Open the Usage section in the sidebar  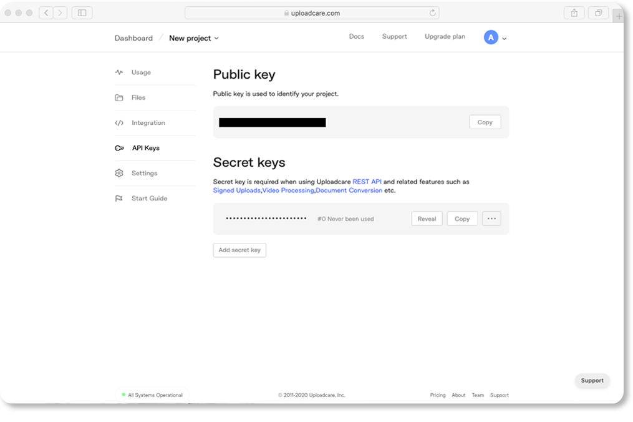140,72
